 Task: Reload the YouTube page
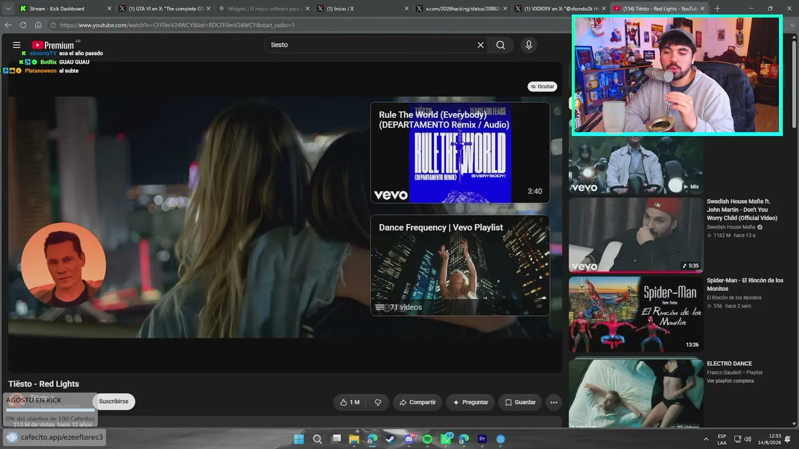click(23, 25)
